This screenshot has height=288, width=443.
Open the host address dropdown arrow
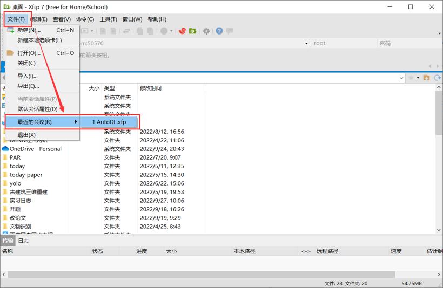click(x=306, y=44)
